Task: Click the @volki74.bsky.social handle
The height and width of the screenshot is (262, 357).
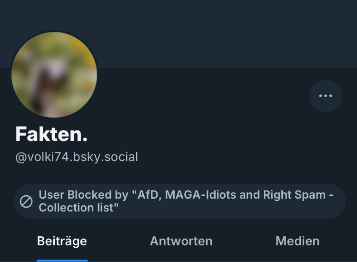Action: [77, 157]
